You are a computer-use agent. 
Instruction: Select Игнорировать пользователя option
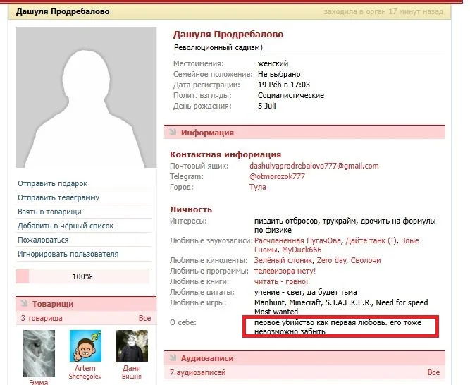[68, 254]
